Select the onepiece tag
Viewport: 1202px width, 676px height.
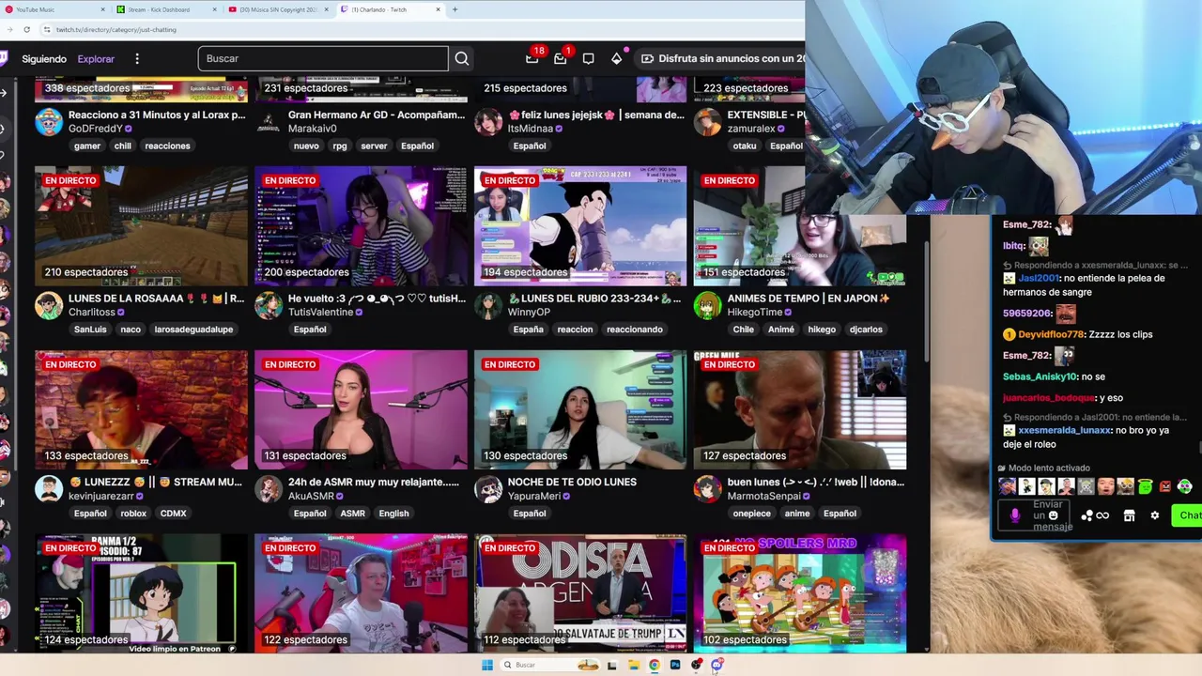[752, 514]
